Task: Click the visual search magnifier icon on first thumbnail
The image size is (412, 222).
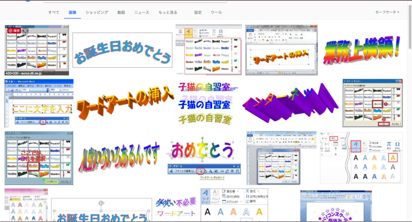Action: [25, 30]
